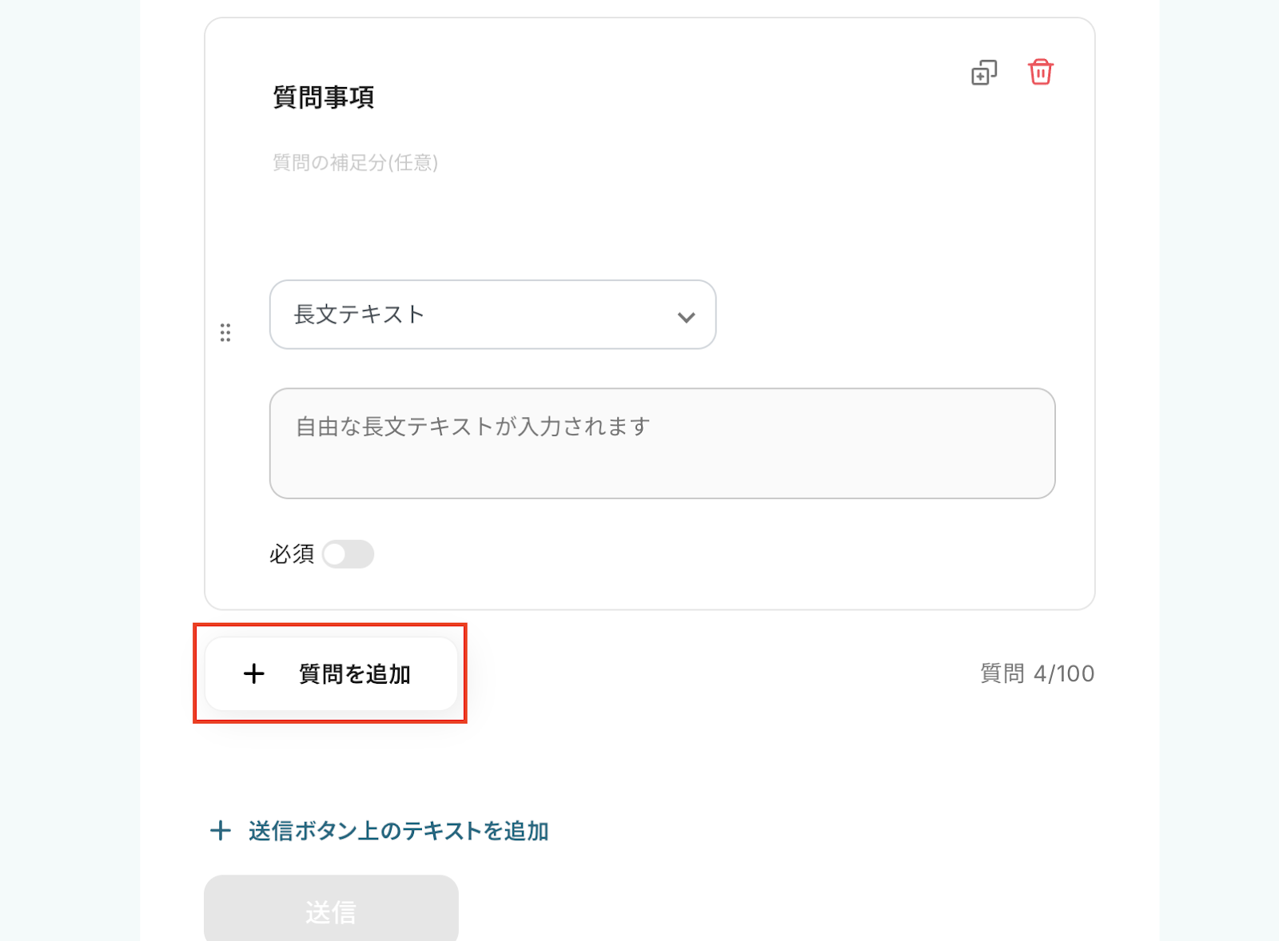This screenshot has height=941, width=1279.
Task: Click the empty space below the supplement field
Action: pos(639,224)
